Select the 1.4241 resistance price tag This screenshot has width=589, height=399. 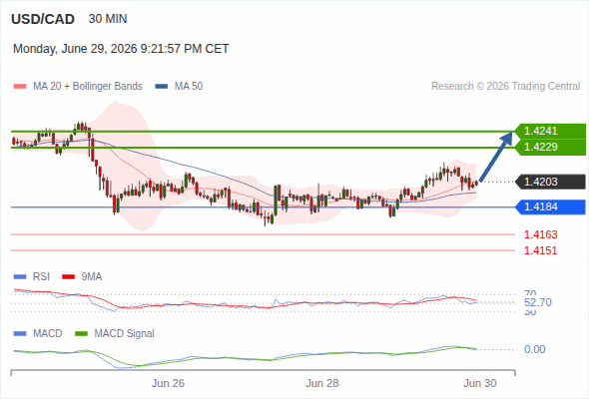click(550, 131)
